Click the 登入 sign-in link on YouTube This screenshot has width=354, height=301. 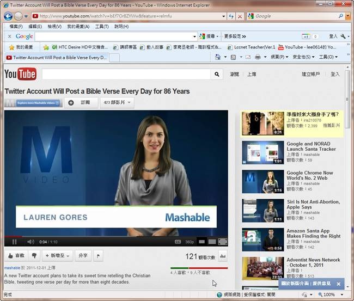click(x=335, y=74)
